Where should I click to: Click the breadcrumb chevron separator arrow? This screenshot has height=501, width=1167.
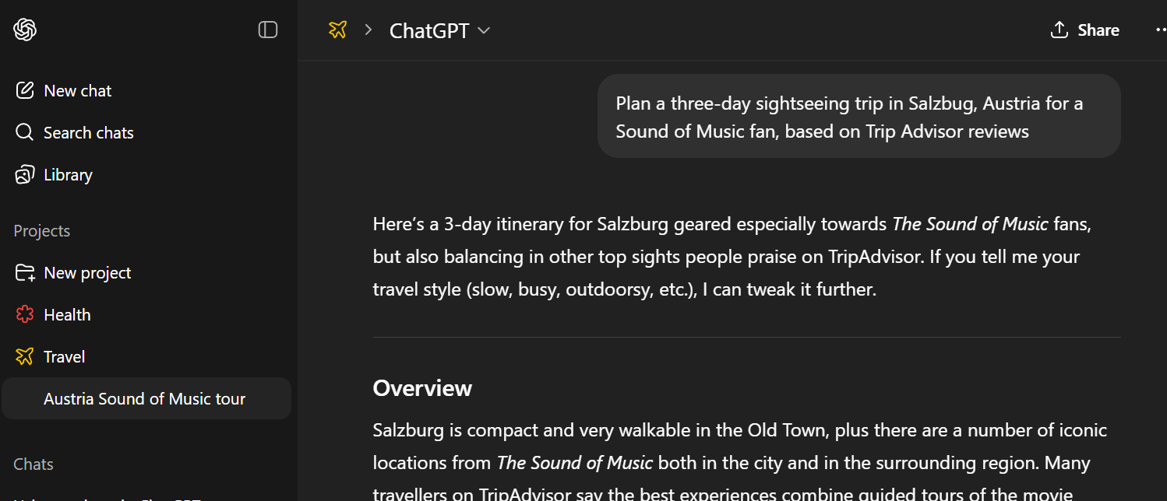[368, 30]
